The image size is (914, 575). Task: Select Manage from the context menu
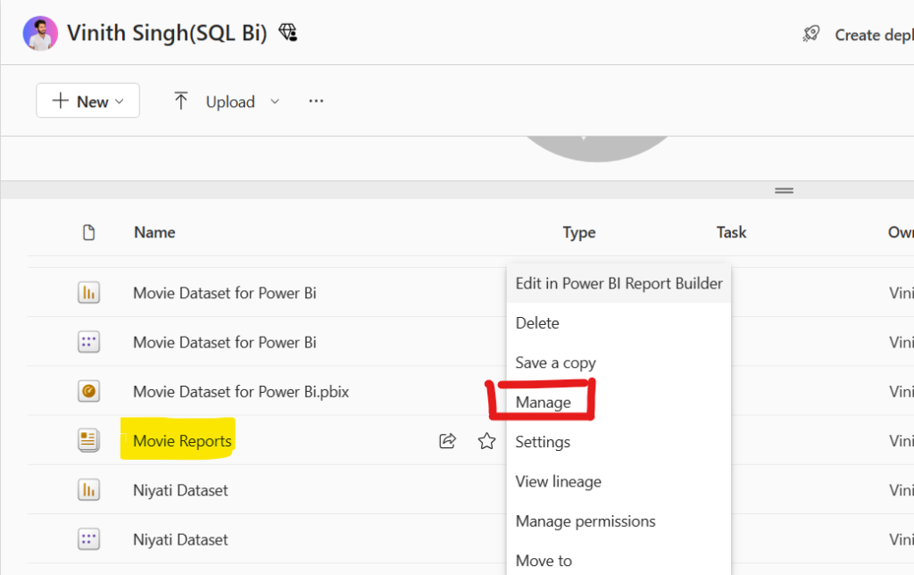[x=619, y=403]
